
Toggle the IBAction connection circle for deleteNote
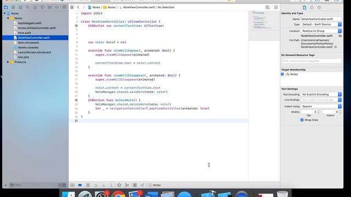[76, 100]
